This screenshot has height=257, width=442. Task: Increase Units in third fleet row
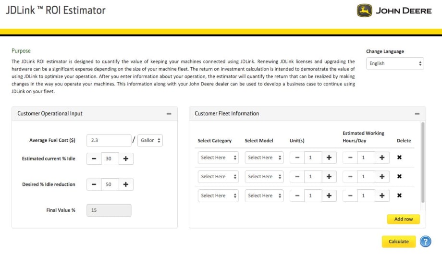point(329,196)
